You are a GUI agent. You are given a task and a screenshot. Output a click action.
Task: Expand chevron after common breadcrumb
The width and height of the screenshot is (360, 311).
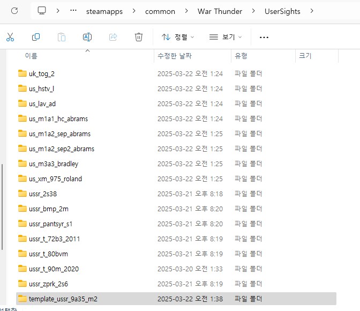pos(186,11)
